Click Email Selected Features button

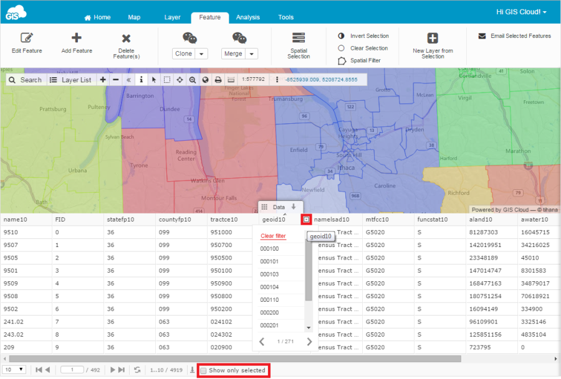(x=514, y=36)
